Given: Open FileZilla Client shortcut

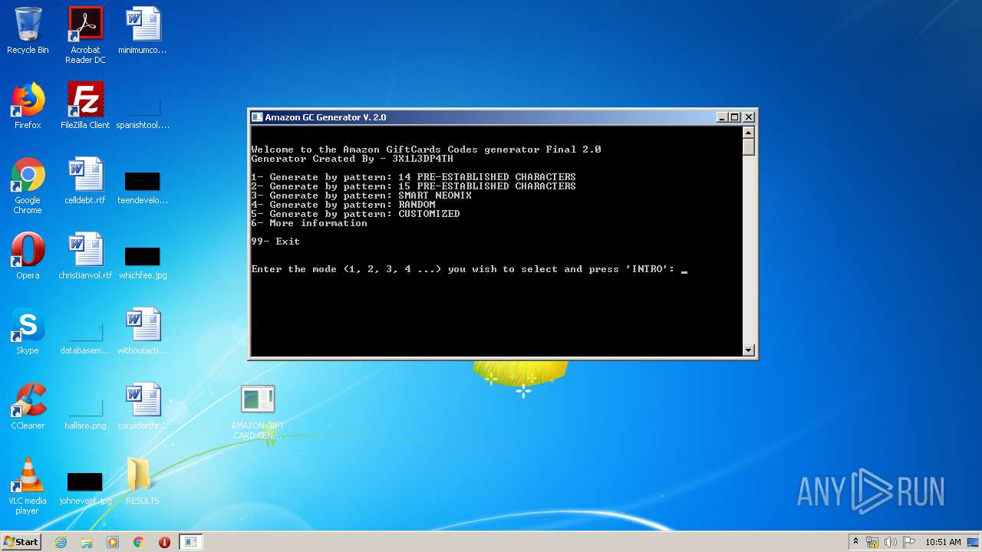Looking at the screenshot, I should tap(85, 106).
